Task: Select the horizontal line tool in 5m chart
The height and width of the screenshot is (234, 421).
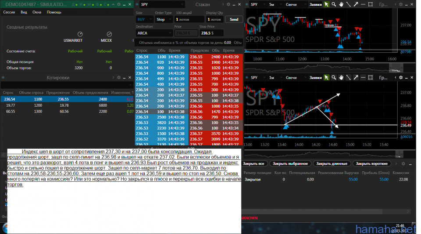Action: click(x=363, y=4)
